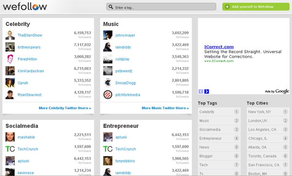Screen dimensions: 292x176
Task: Click the ad next arrow icon
Action: tap(206, 91)
